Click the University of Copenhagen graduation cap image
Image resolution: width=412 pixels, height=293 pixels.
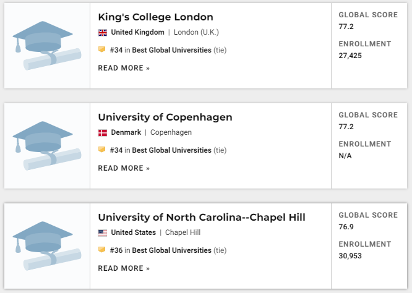[47, 146]
